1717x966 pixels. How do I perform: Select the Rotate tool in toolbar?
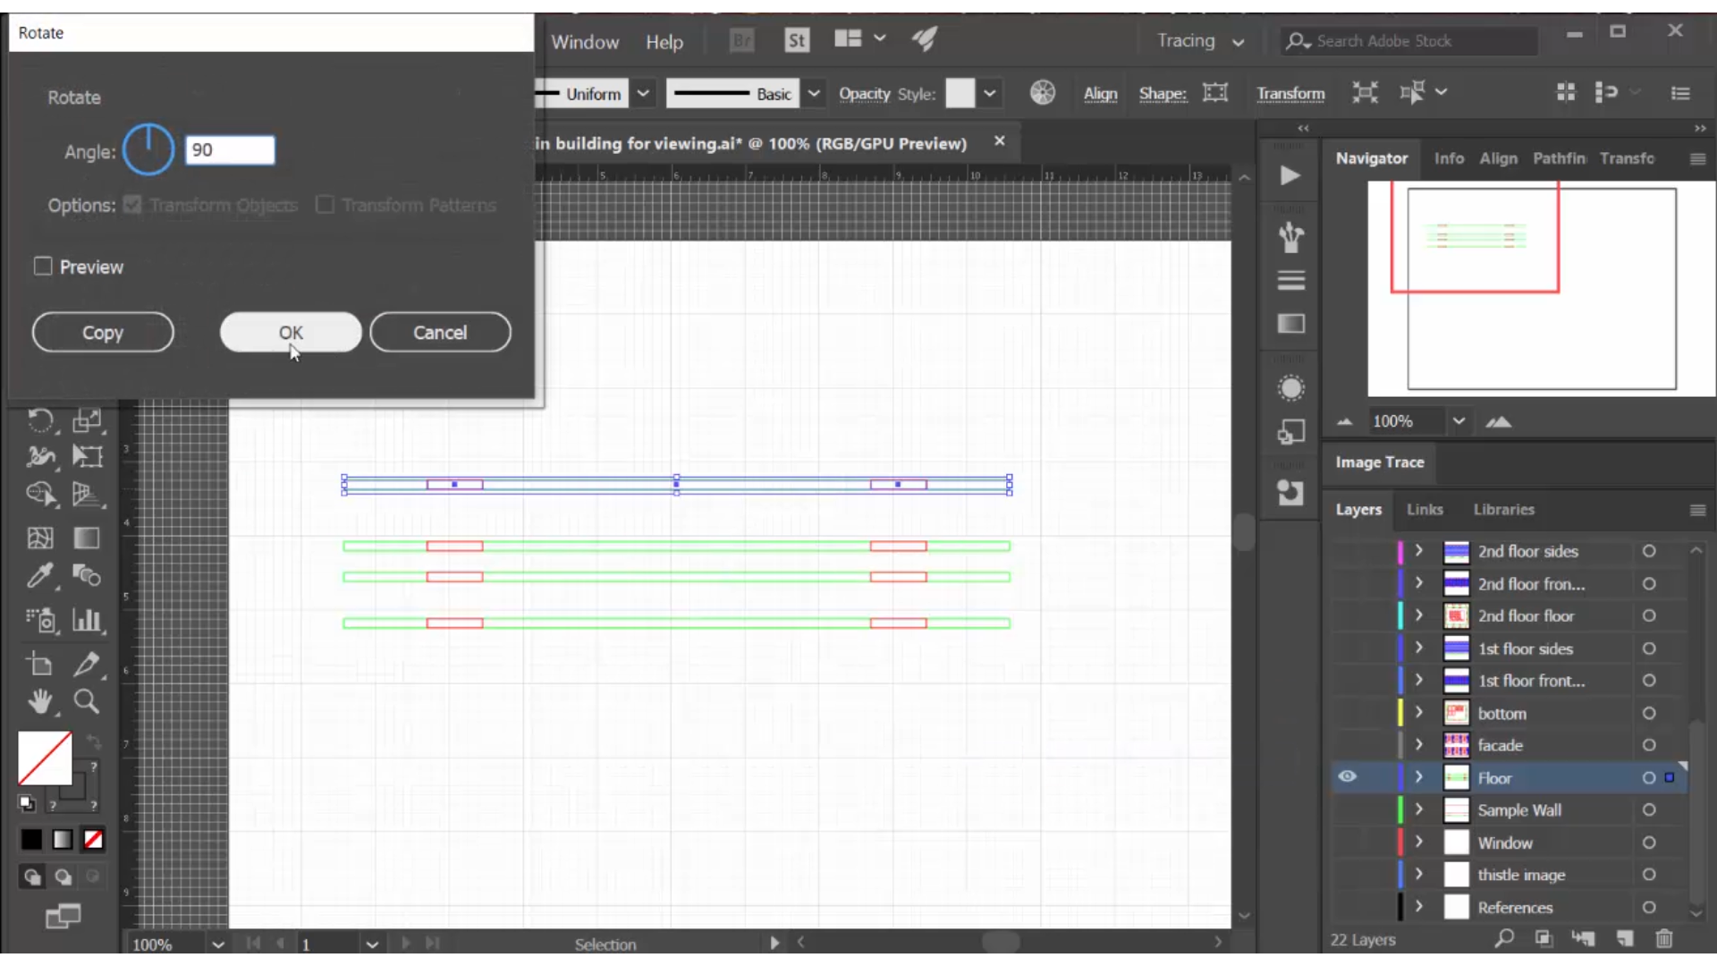pos(40,419)
